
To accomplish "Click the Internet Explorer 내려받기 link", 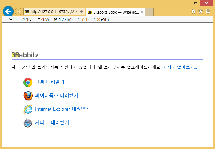I will [63, 109].
